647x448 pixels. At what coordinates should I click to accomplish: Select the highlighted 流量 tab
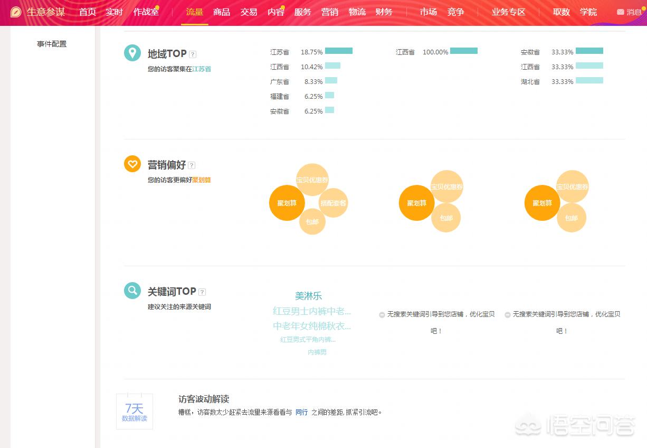[194, 12]
